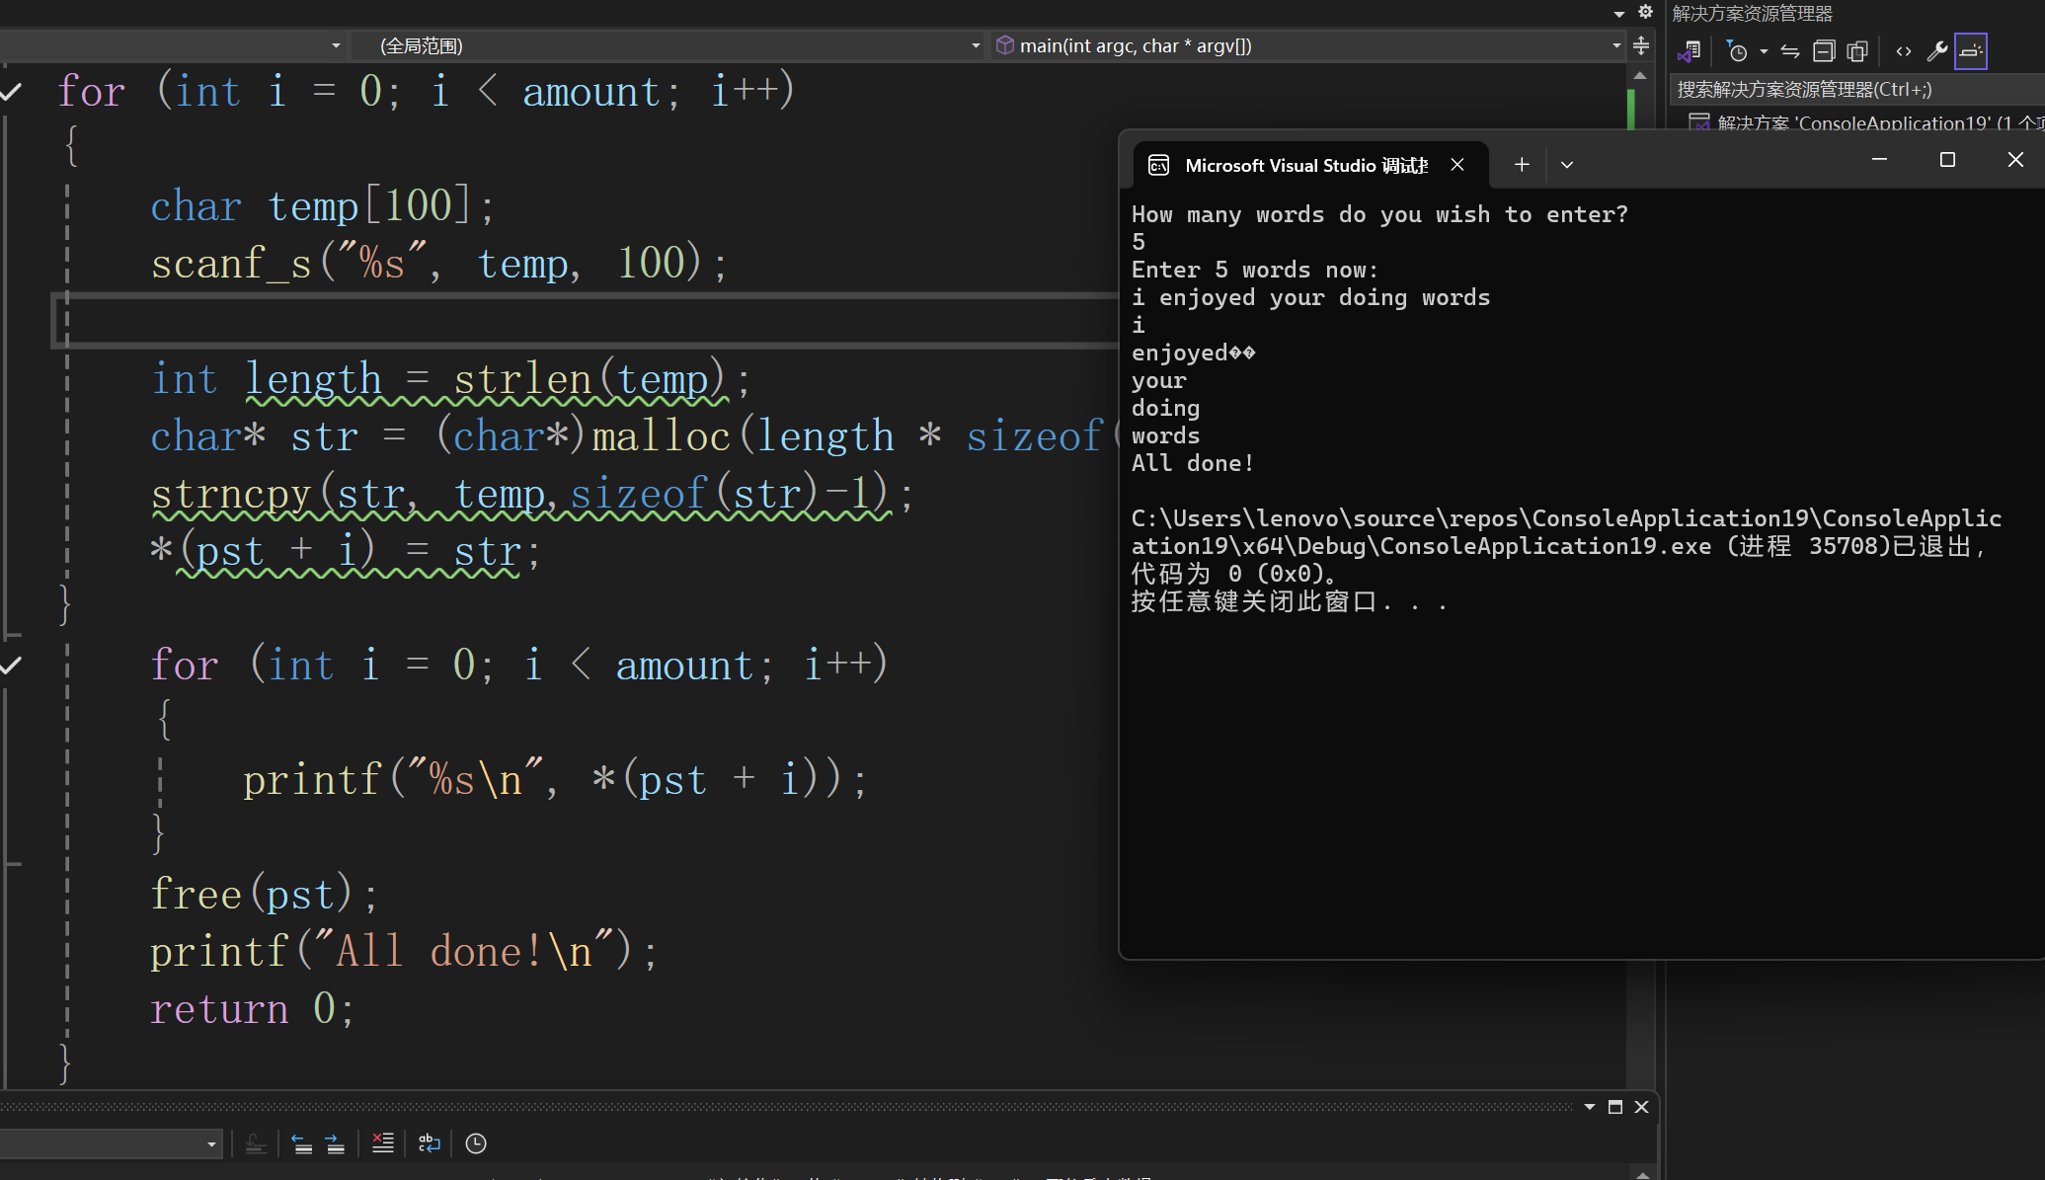Open the console tab list chevron dropdown

1566,165
